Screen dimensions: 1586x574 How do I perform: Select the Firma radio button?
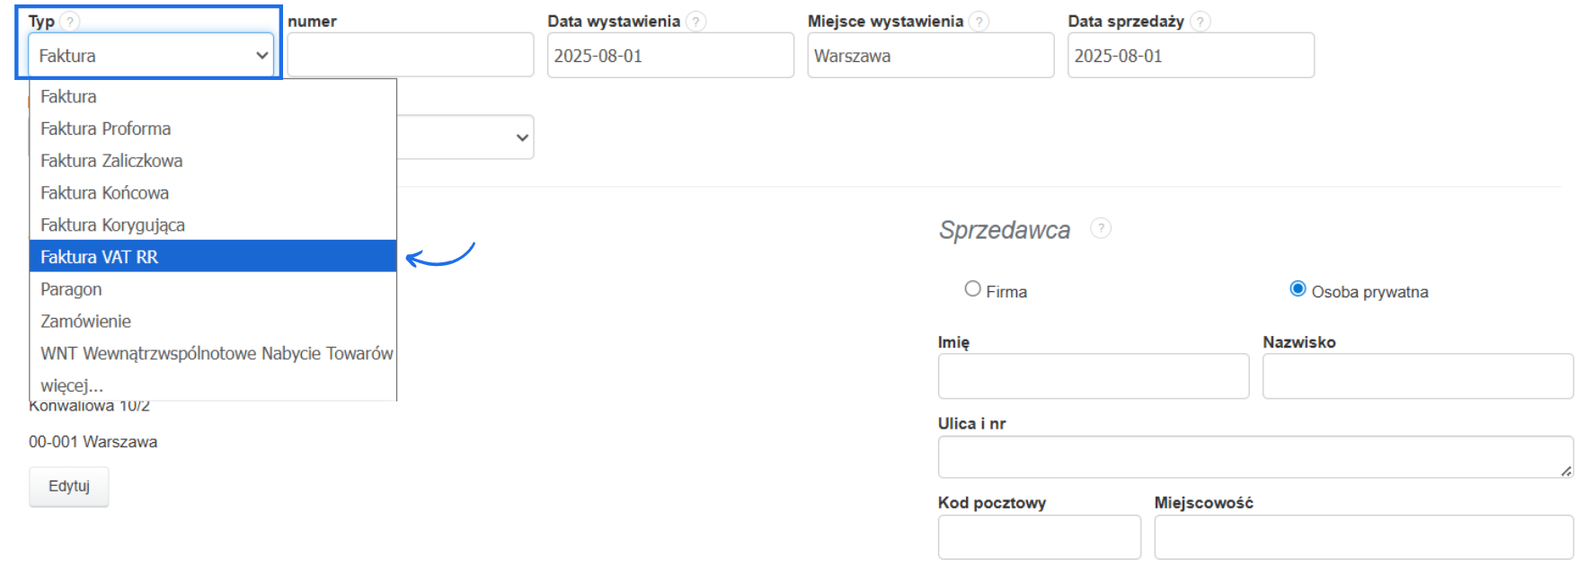pyautogui.click(x=972, y=289)
